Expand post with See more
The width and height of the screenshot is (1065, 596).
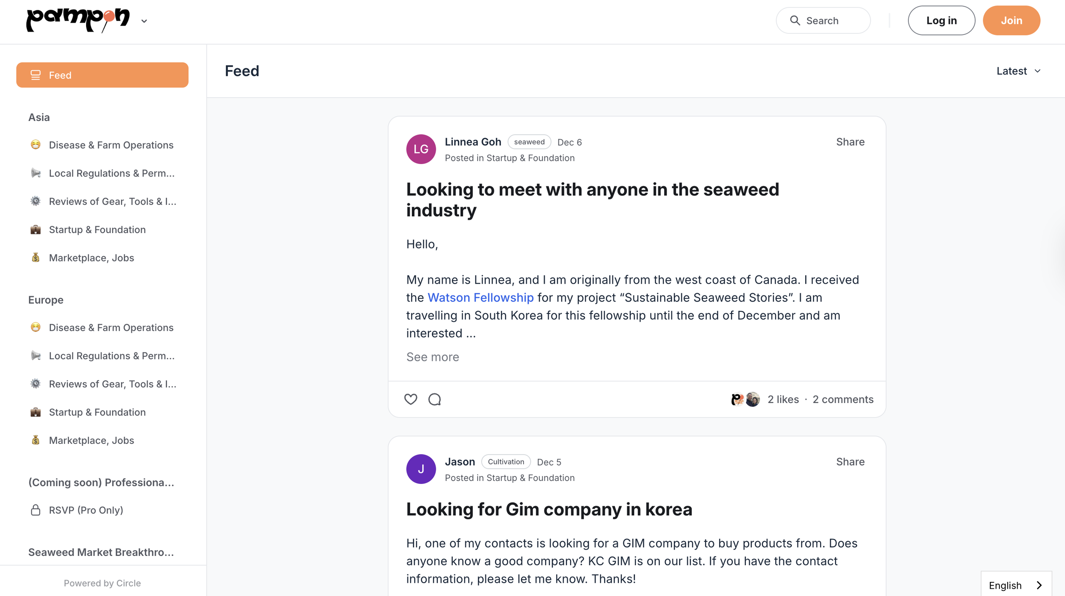click(432, 357)
